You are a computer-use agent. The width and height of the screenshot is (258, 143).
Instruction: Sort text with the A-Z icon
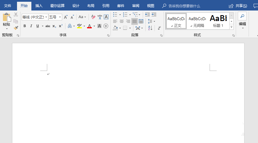pyautogui.click(x=150, y=28)
